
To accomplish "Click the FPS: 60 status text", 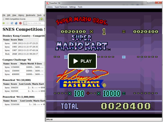I will (49, 119).
